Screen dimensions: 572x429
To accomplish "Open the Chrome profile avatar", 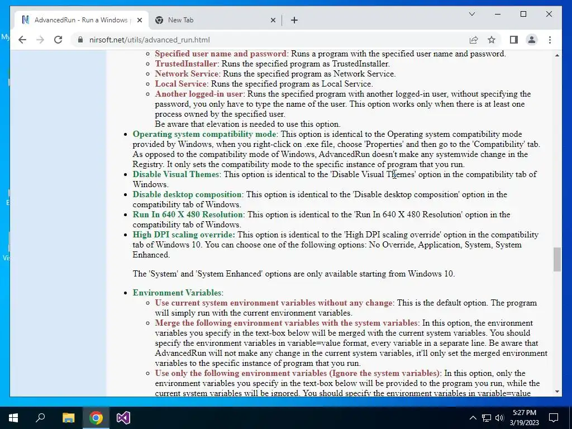I will click(x=532, y=40).
